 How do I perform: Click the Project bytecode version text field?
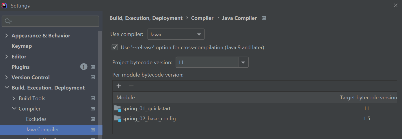pos(207,62)
